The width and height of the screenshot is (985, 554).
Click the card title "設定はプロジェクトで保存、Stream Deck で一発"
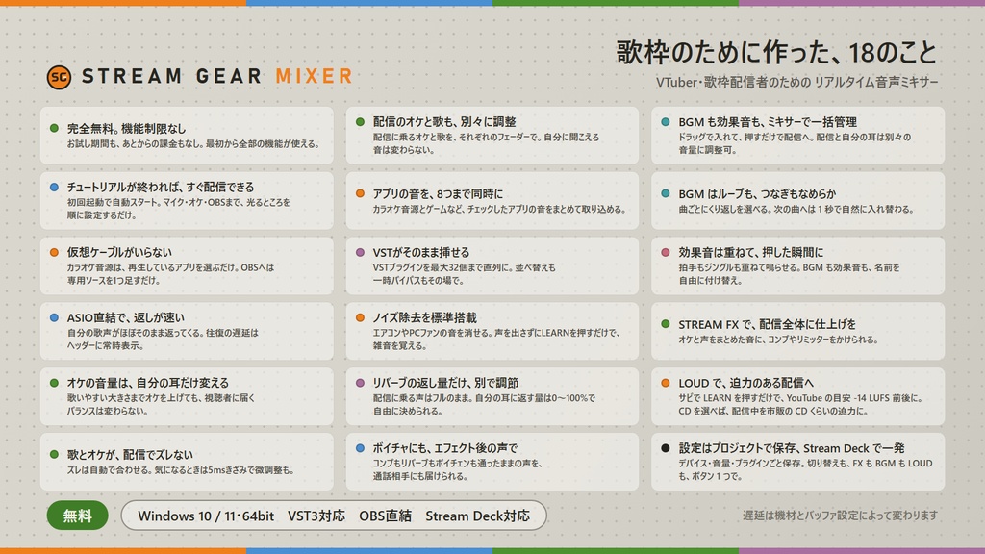click(792, 448)
